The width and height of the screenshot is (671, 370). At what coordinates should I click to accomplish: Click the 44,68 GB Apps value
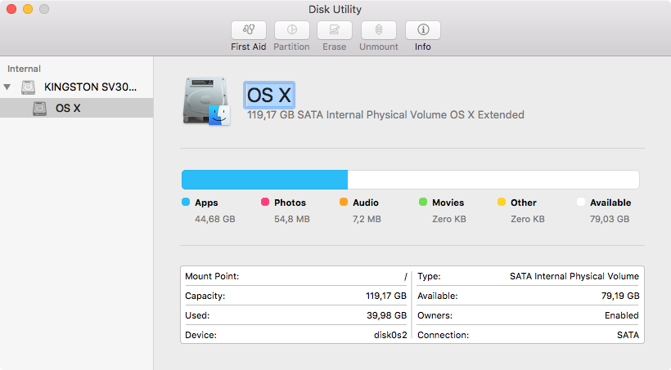pos(215,219)
